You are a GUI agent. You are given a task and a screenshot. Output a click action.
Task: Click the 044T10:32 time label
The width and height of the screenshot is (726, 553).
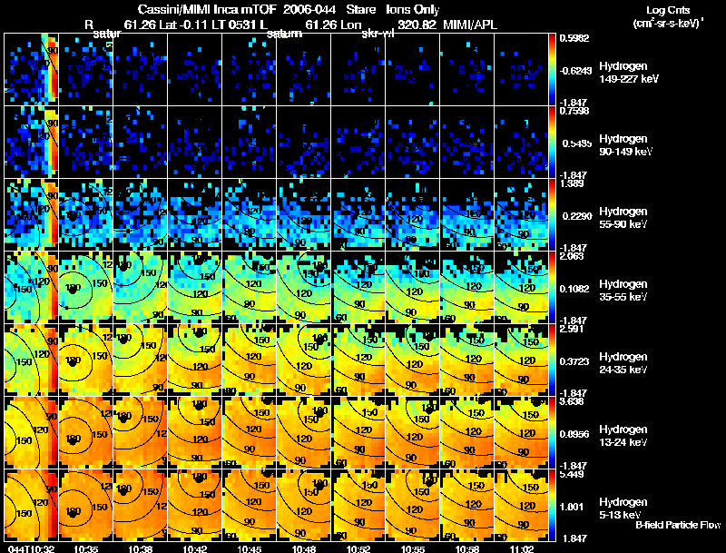(x=32, y=548)
